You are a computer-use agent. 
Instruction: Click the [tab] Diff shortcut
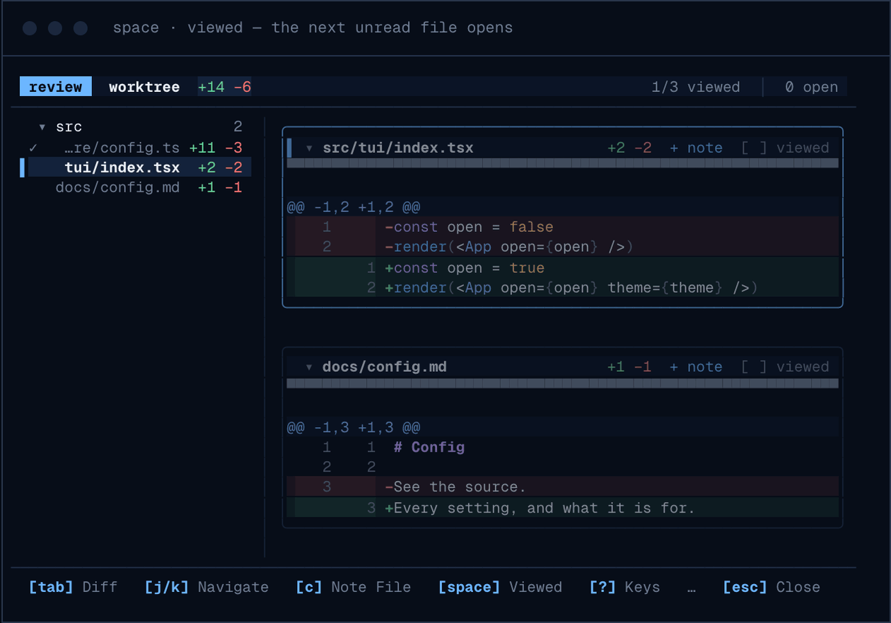[73, 587]
